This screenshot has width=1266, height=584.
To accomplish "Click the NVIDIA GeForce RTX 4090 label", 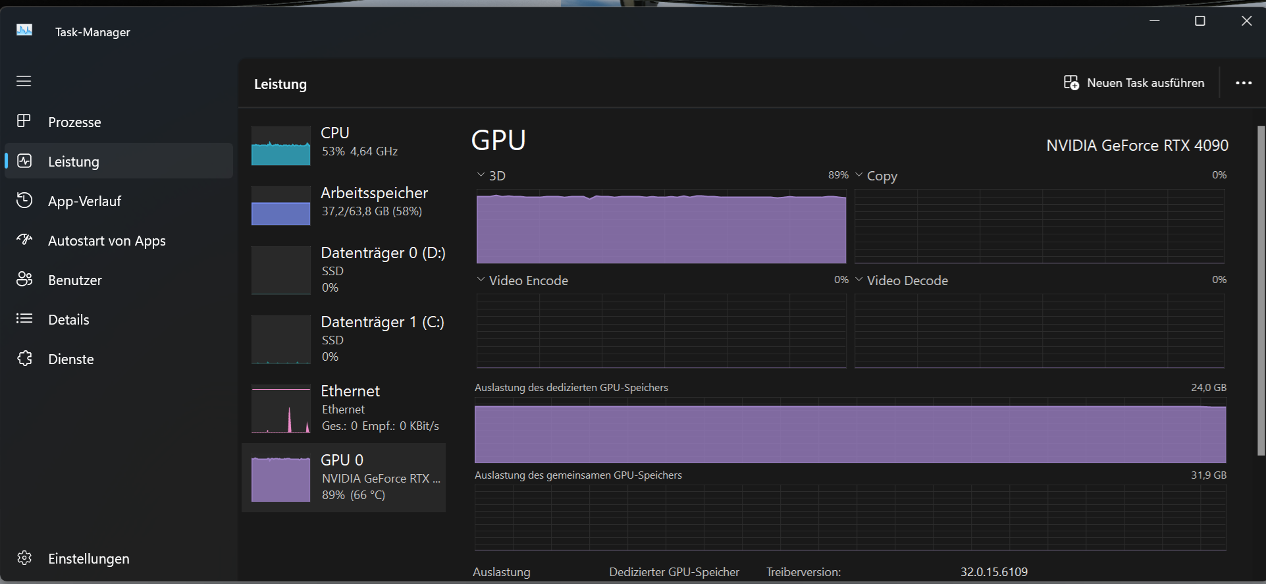I will pos(1137,145).
